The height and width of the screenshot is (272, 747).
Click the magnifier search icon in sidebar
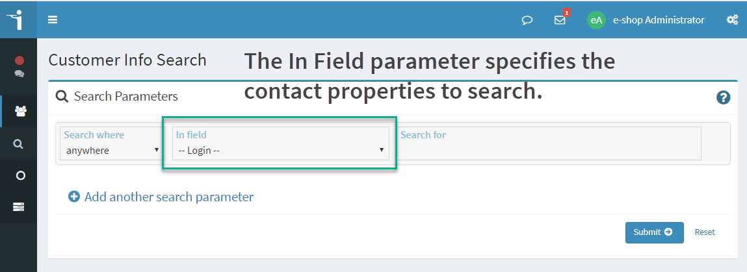pyautogui.click(x=19, y=143)
